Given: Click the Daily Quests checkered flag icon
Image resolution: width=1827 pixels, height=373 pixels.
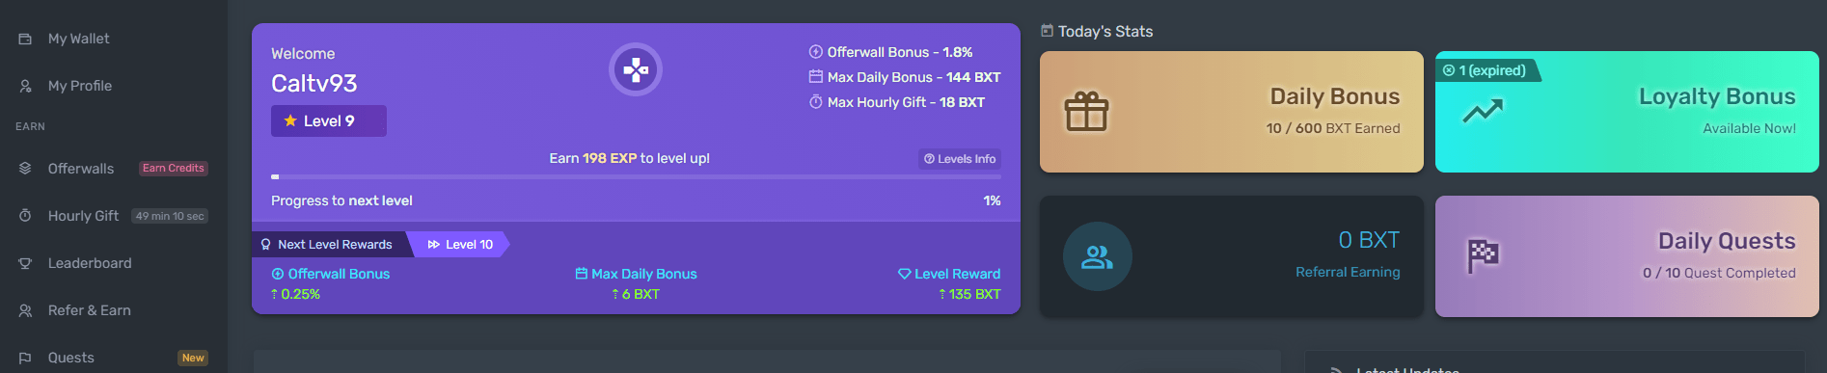Looking at the screenshot, I should coord(1483,256).
